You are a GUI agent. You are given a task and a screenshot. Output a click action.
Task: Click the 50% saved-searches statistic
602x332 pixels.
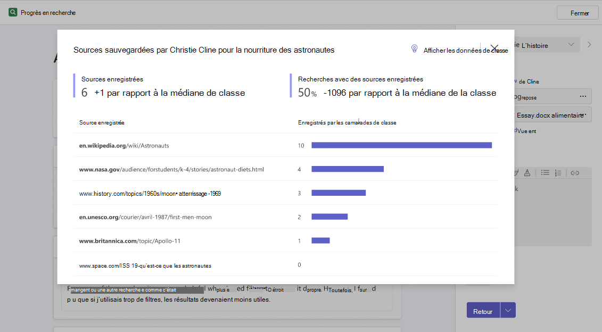tap(307, 93)
